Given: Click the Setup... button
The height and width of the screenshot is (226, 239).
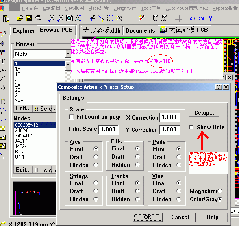Looking at the screenshot, I should tap(204, 113).
